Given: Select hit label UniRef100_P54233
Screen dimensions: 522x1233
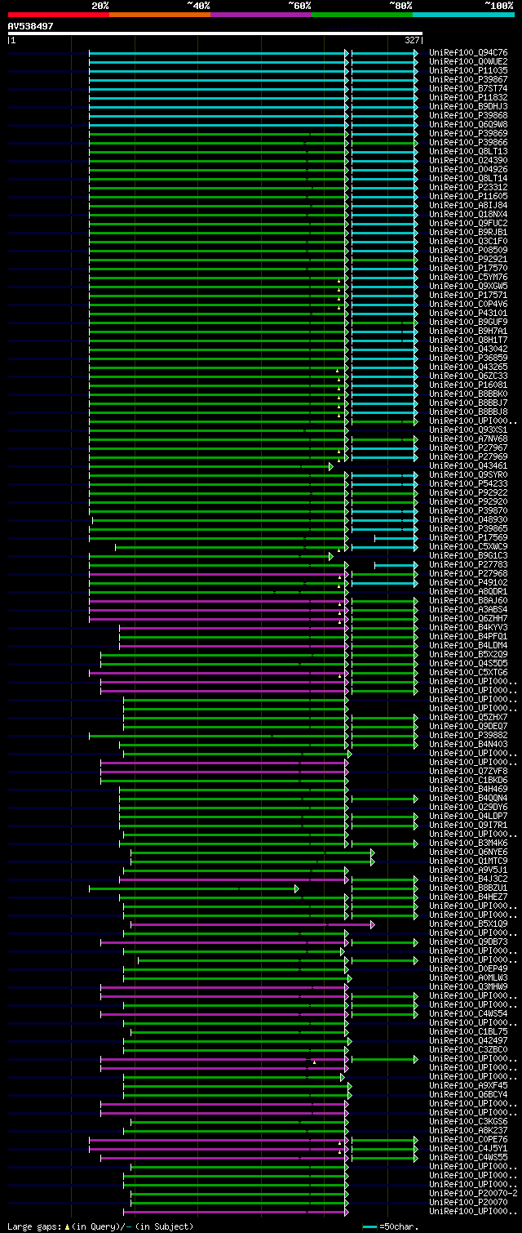Looking at the screenshot, I should point(468,483).
